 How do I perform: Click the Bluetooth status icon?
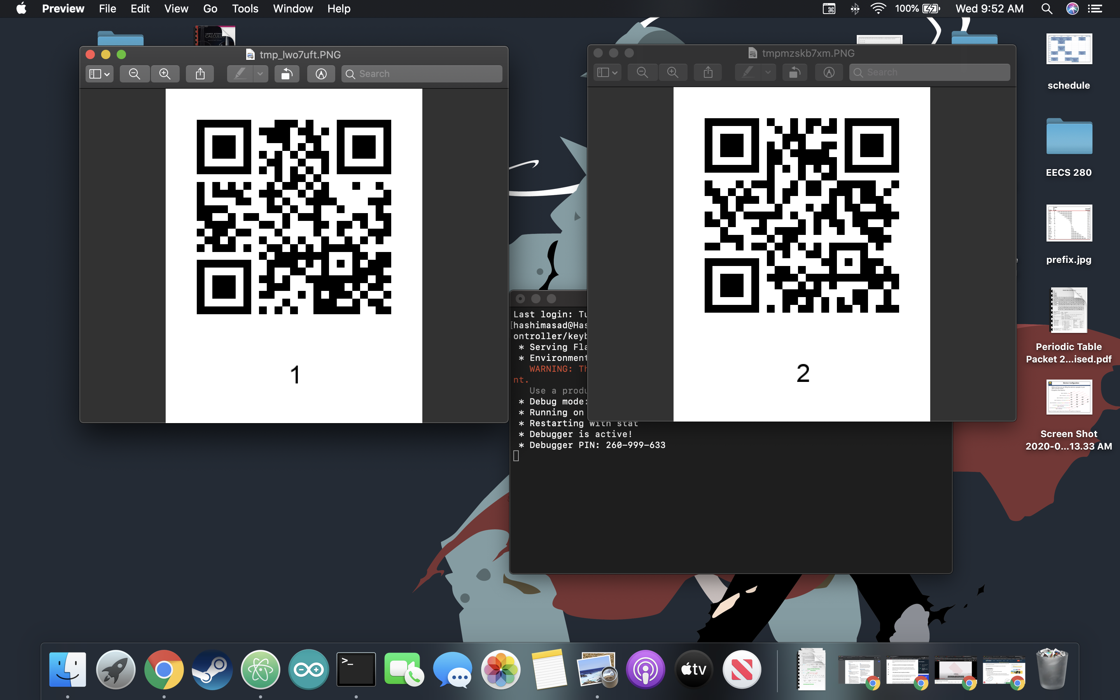855,8
